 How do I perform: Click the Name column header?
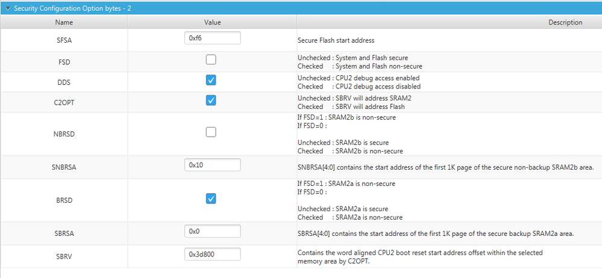(64, 22)
